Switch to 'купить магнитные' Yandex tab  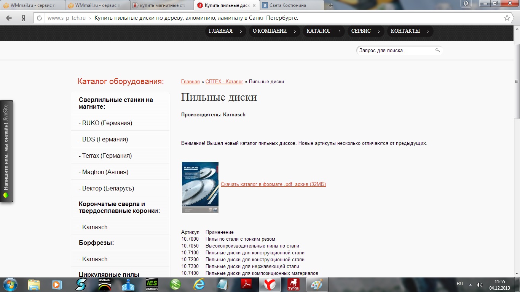click(161, 5)
